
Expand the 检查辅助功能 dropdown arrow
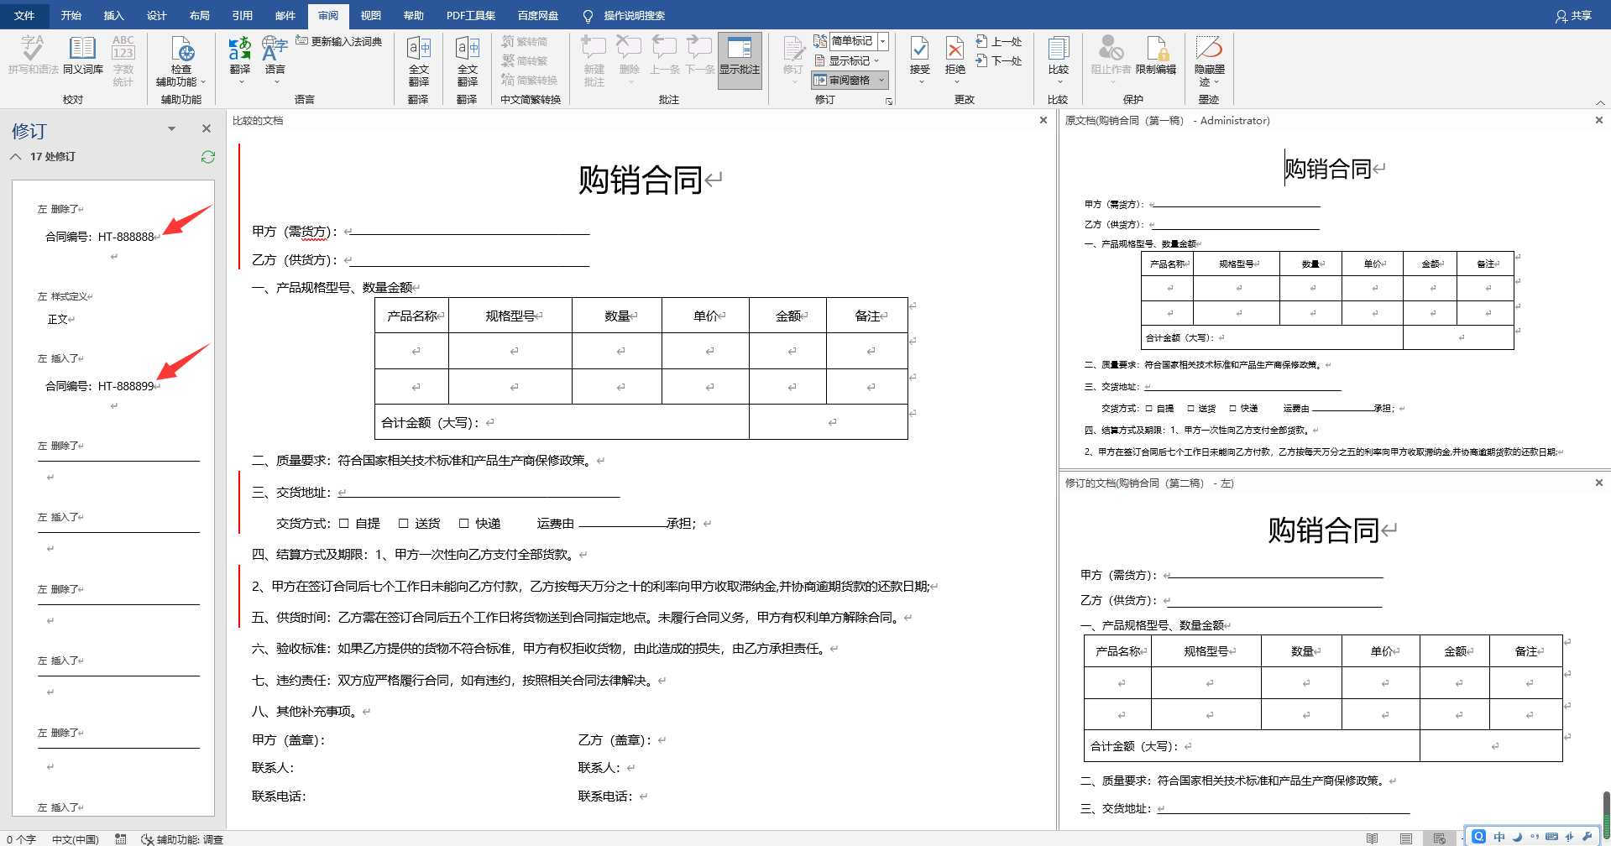pos(203,82)
